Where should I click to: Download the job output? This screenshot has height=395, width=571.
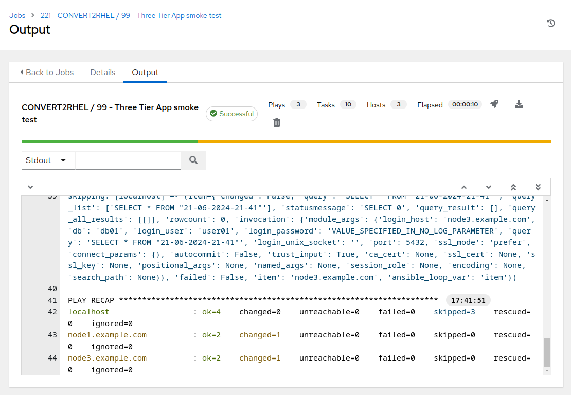tap(519, 104)
